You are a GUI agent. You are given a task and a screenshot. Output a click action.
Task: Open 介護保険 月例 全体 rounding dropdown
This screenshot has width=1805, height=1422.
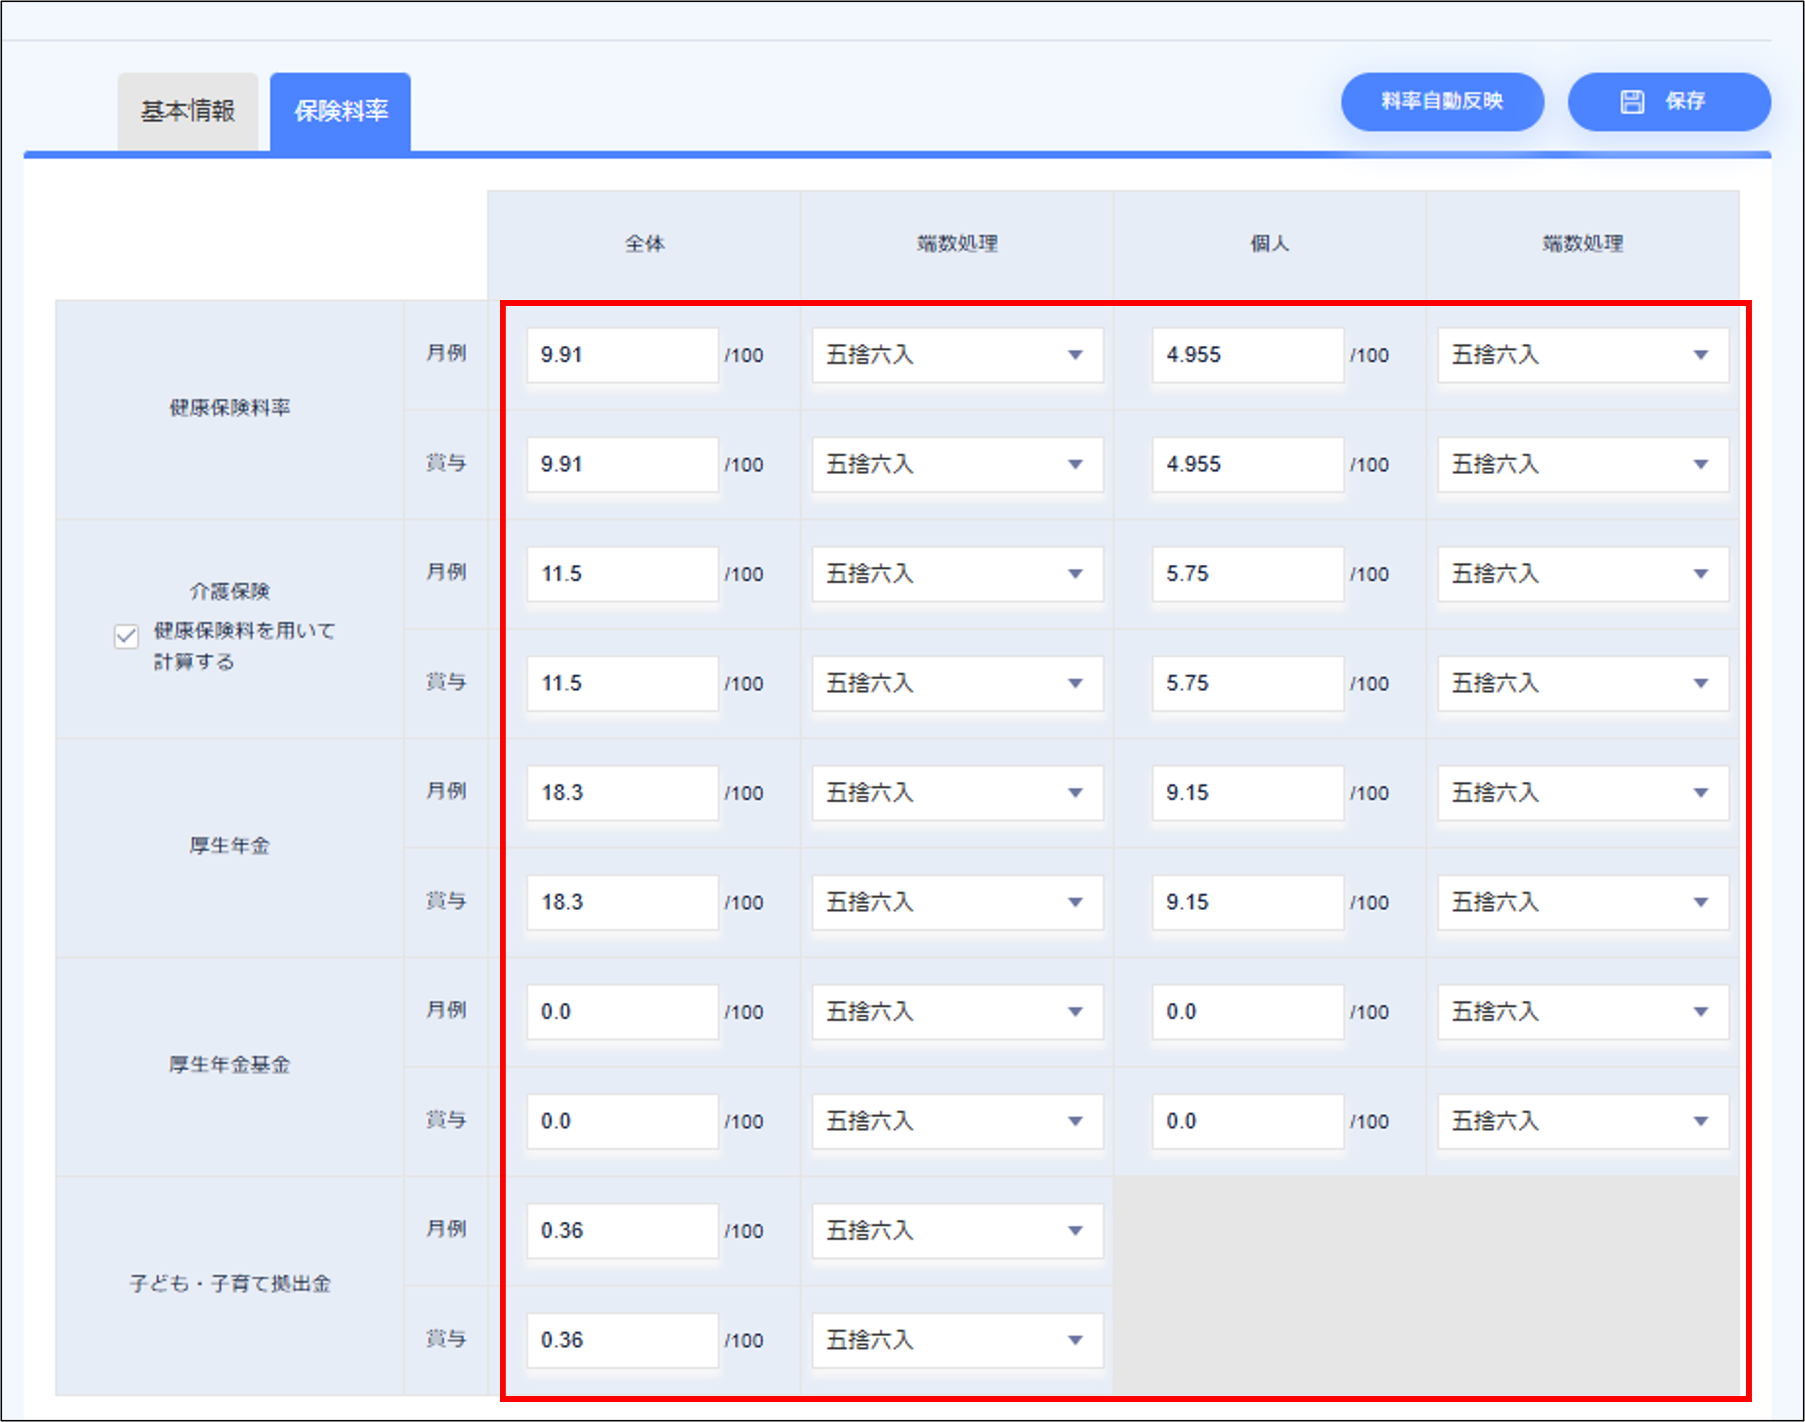(x=957, y=574)
